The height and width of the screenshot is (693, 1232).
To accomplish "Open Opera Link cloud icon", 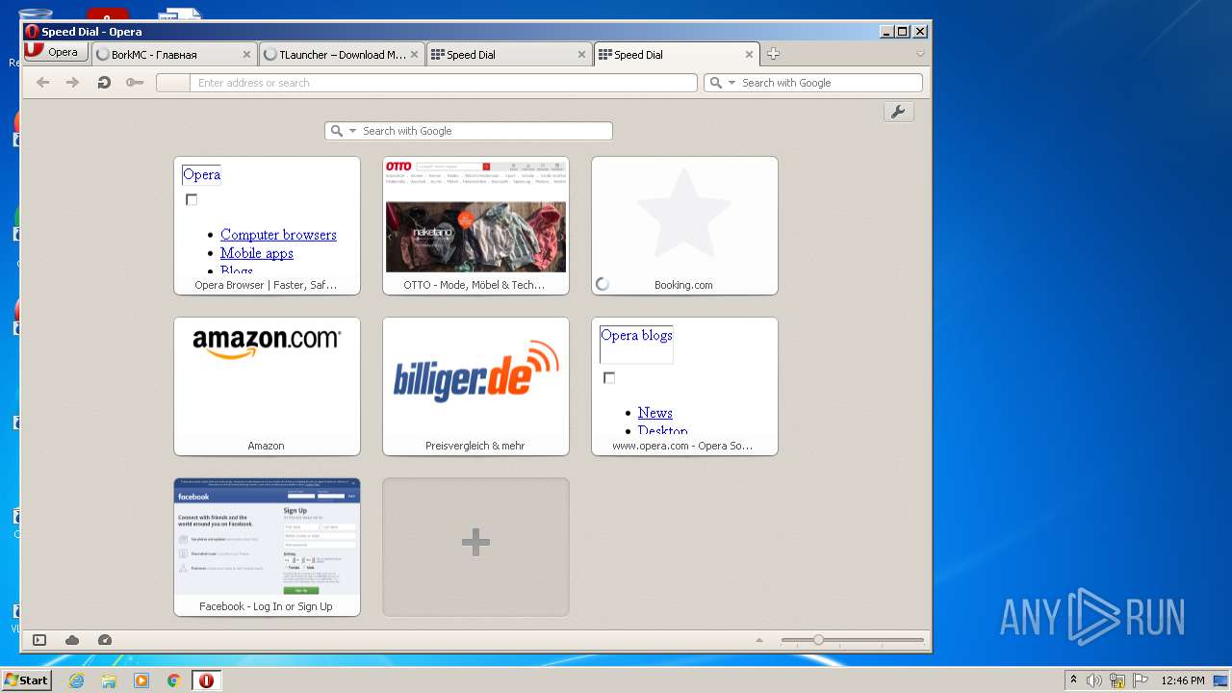I will (x=72, y=640).
